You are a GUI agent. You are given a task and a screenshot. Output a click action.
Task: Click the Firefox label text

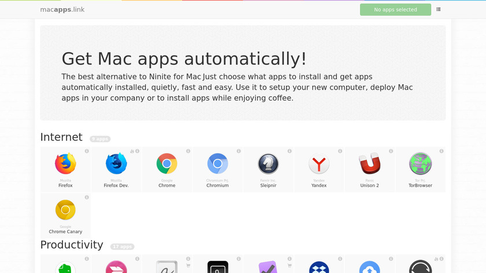point(65,185)
